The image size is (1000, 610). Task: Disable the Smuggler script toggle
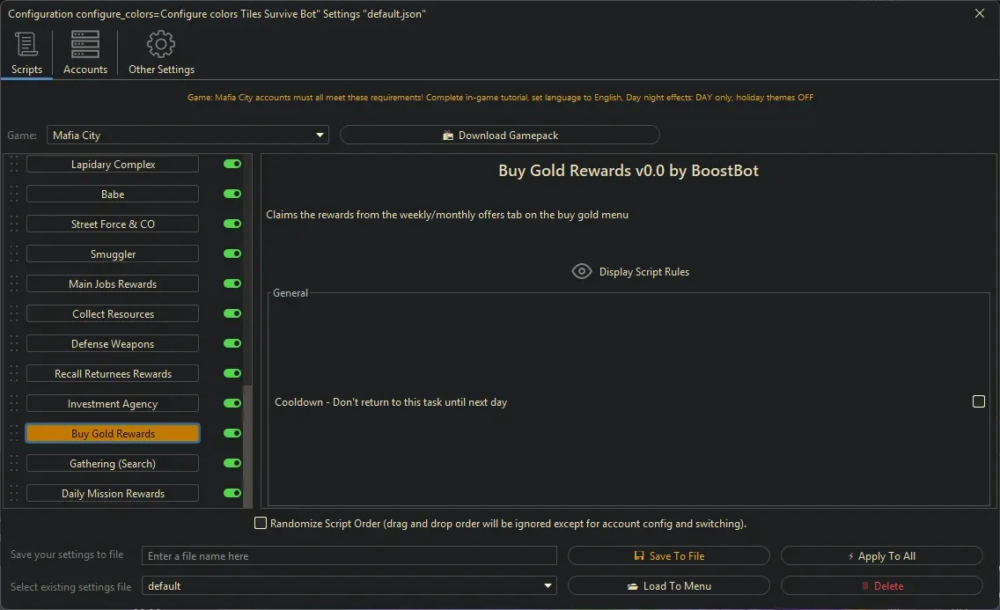[x=231, y=254]
